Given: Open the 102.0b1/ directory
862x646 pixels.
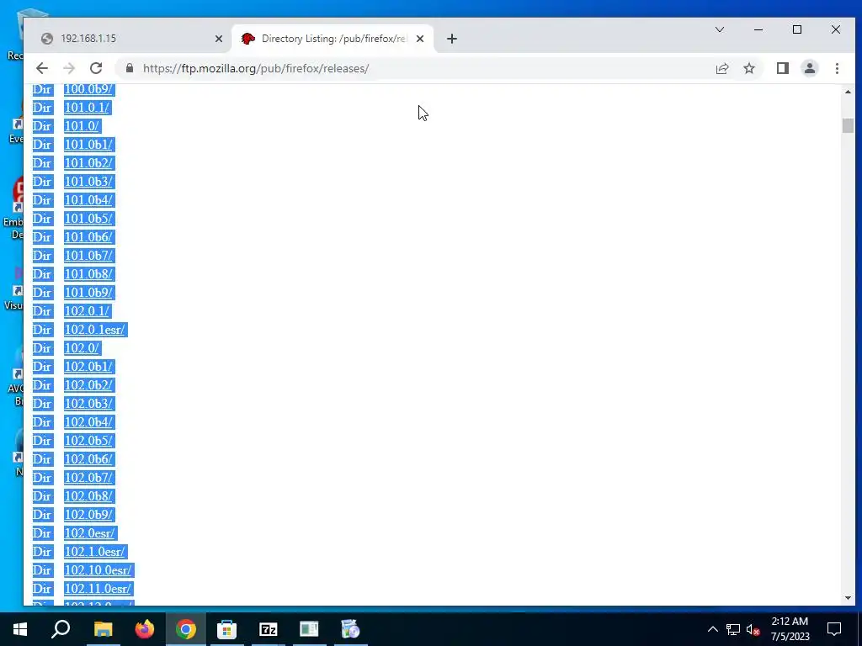Looking at the screenshot, I should point(88,367).
